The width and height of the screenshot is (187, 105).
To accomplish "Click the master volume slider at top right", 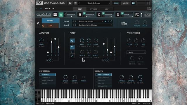I will point(143,3).
